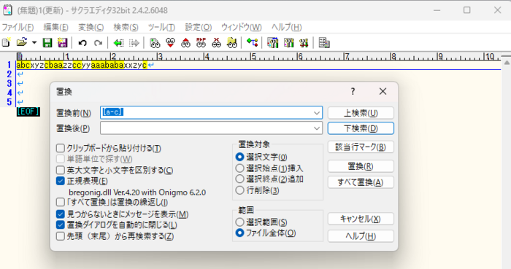Create a new file with the toolbar icon

pos(6,42)
